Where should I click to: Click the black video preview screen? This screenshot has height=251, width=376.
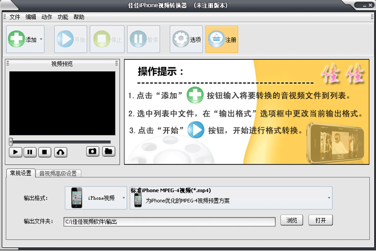pyautogui.click(x=63, y=103)
